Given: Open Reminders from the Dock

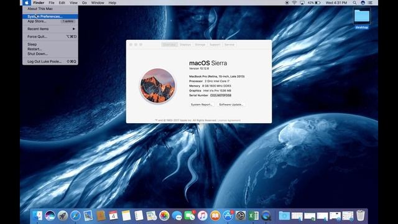Looking at the screenshot, I should click(139, 216).
